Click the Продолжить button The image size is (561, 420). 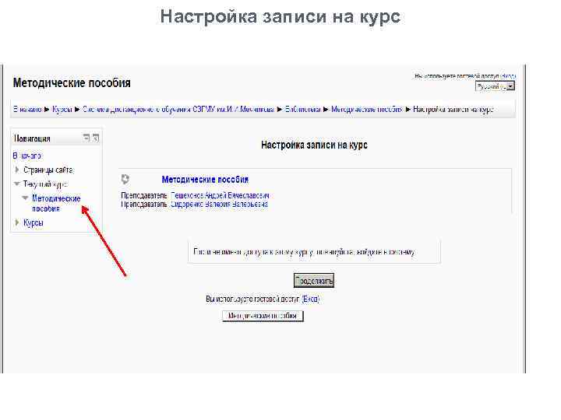pos(314,281)
